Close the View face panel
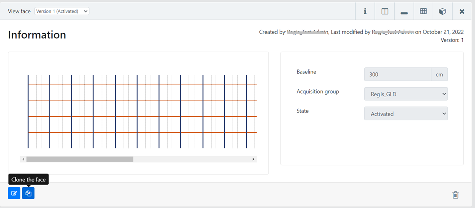Viewport: 475px width, 208px height. click(462, 11)
